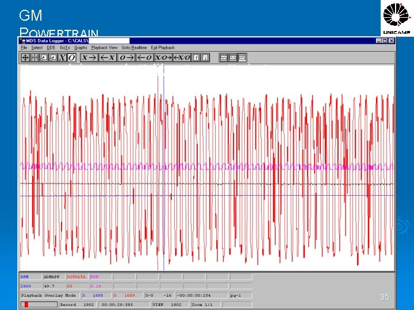
Task: Click the X 1685 cursor position field
Action: pyautogui.click(x=97, y=295)
